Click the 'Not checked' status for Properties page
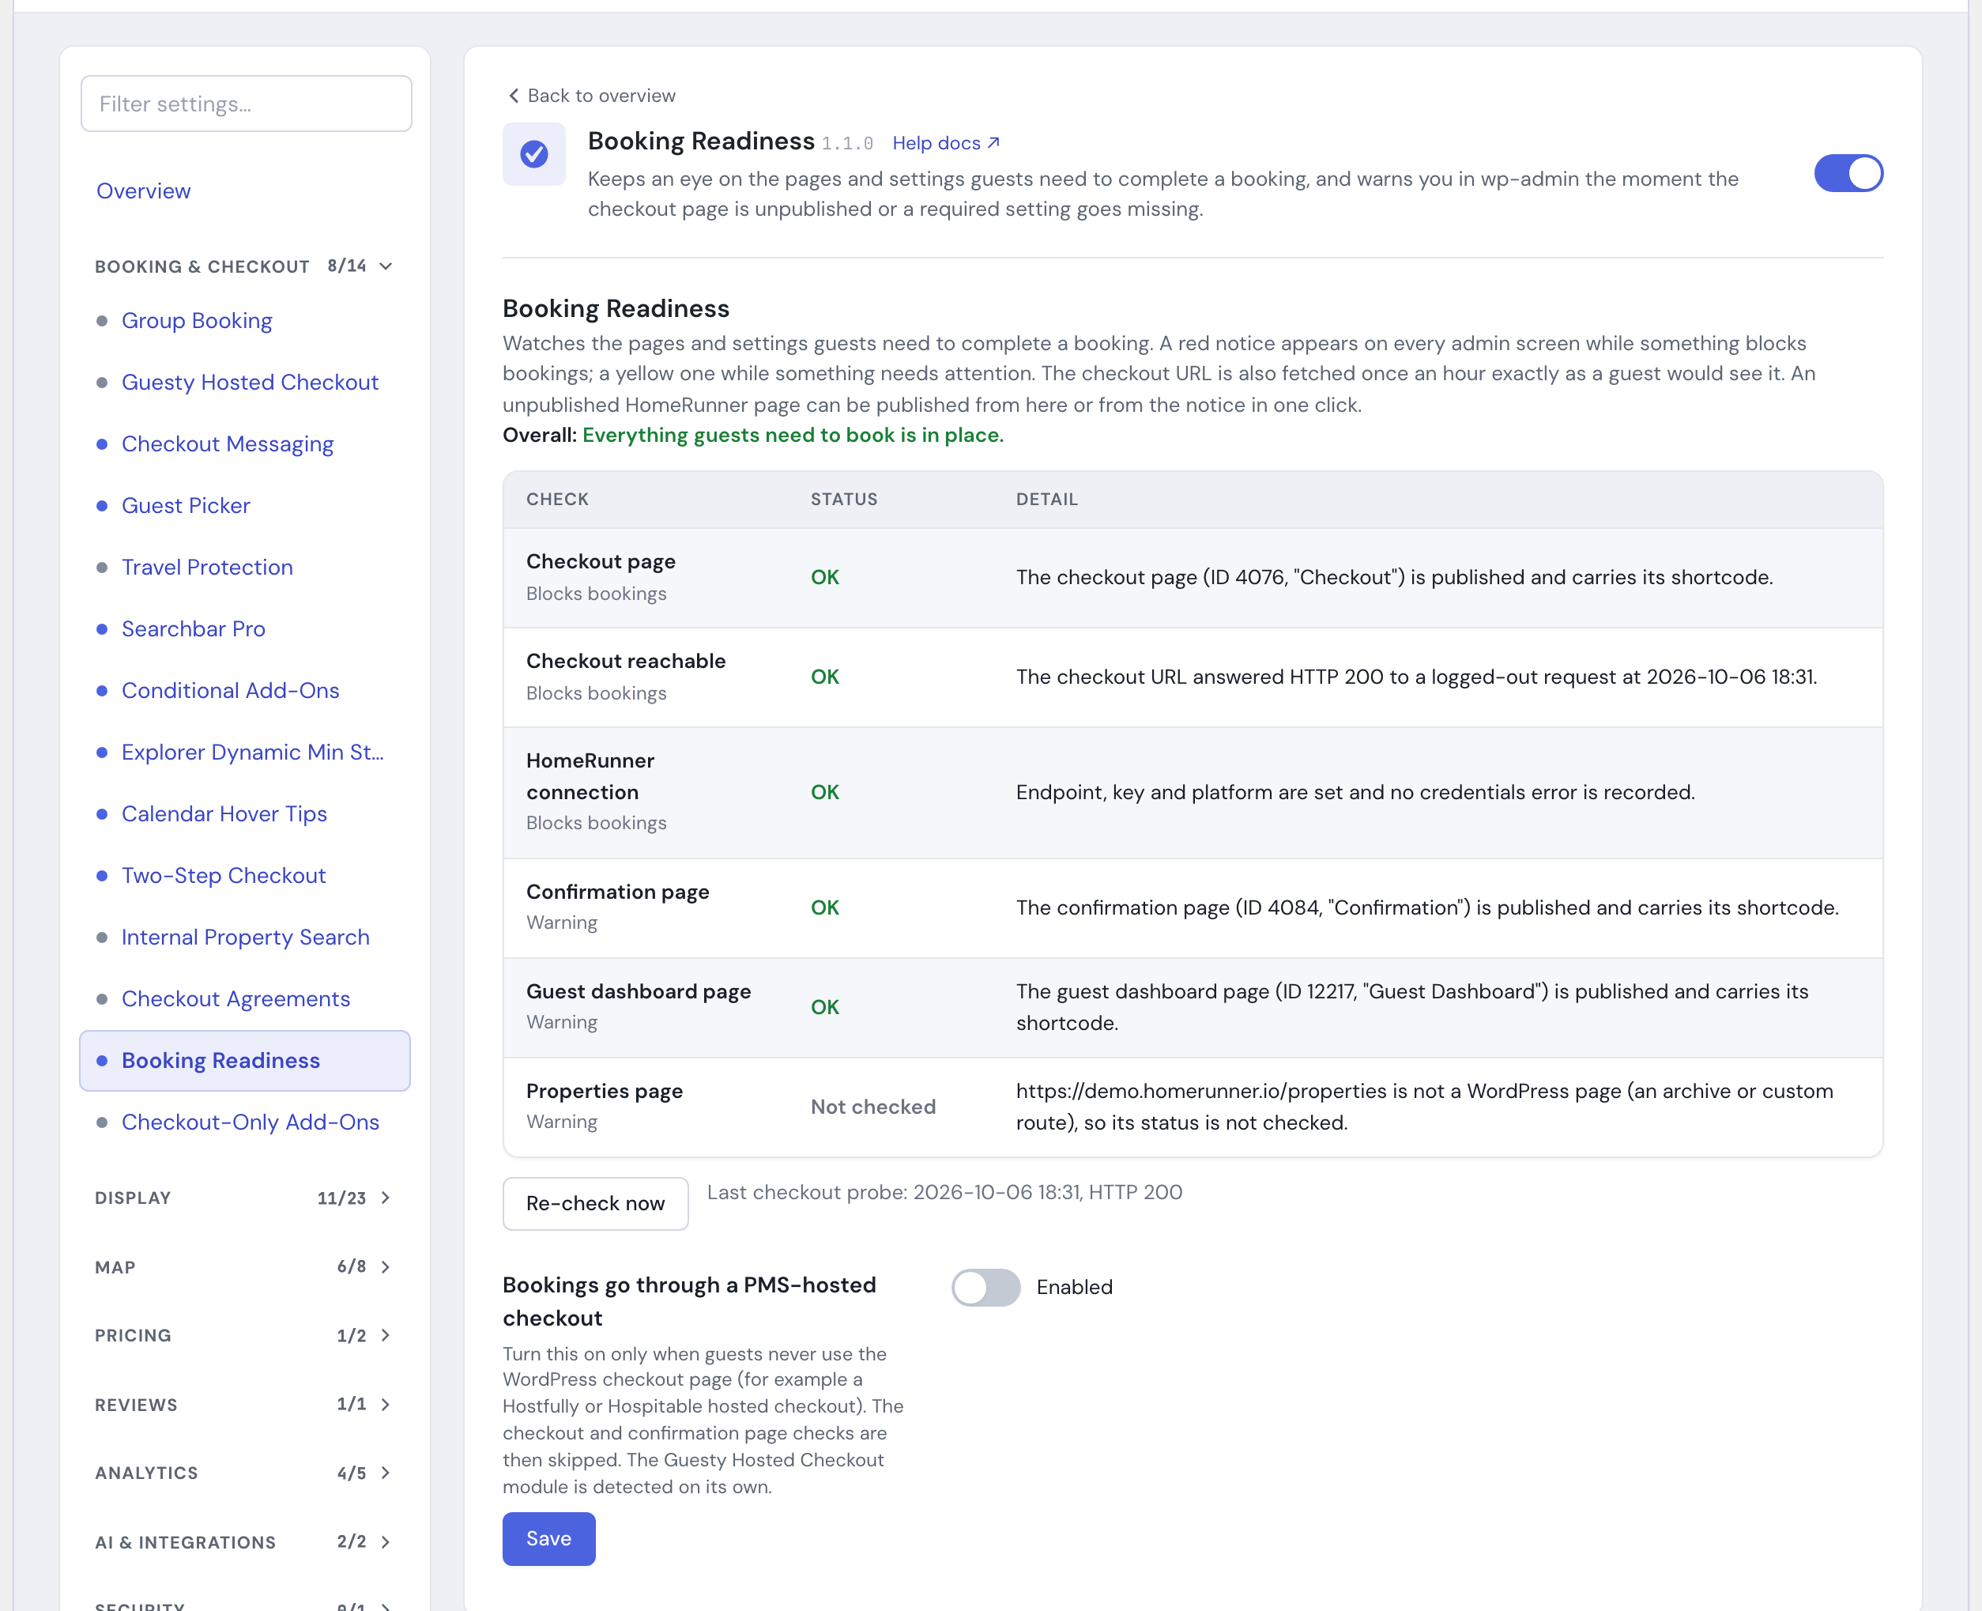The image size is (1982, 1611). [873, 1107]
